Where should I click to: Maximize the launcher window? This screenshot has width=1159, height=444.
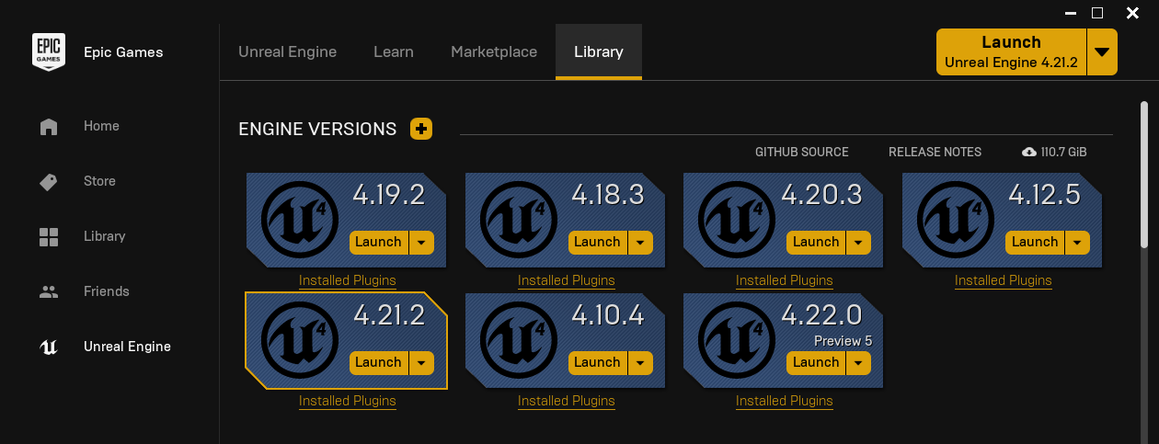1097,13
